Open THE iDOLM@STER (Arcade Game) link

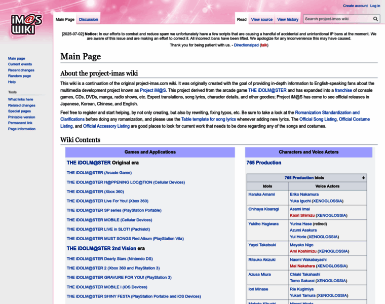[99, 173]
